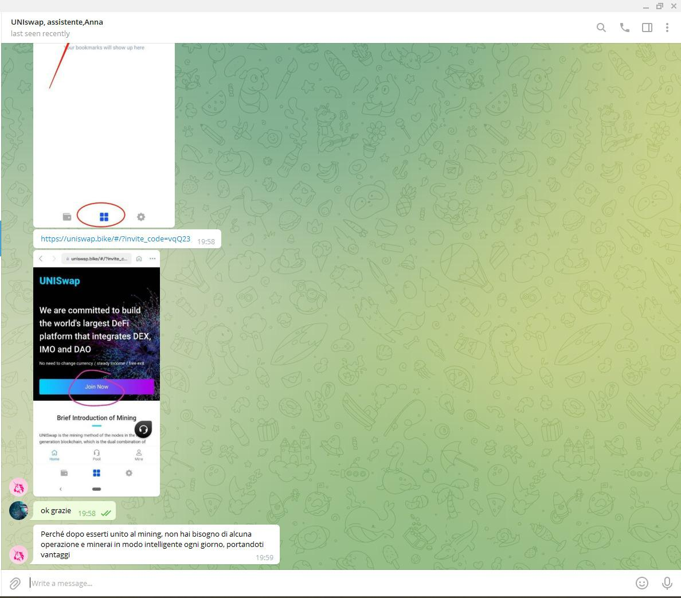Record a voice message with the microphone
This screenshot has height=598, width=681.
click(x=667, y=583)
